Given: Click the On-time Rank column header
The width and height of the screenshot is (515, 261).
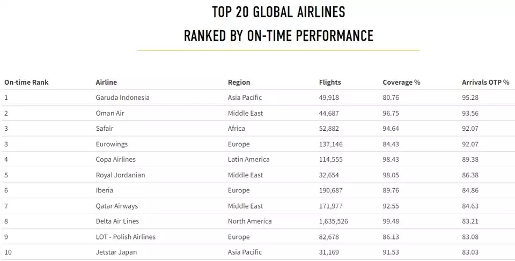Looking at the screenshot, I should 26,83.
